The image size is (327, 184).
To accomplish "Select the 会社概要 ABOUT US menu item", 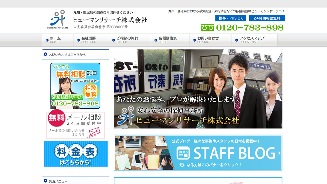I will 89,40.
